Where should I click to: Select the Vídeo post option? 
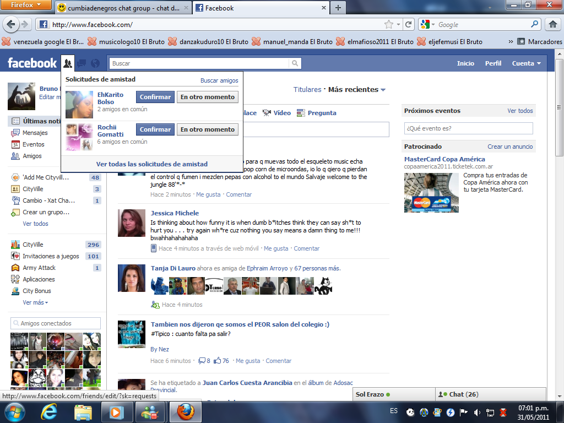(x=276, y=113)
